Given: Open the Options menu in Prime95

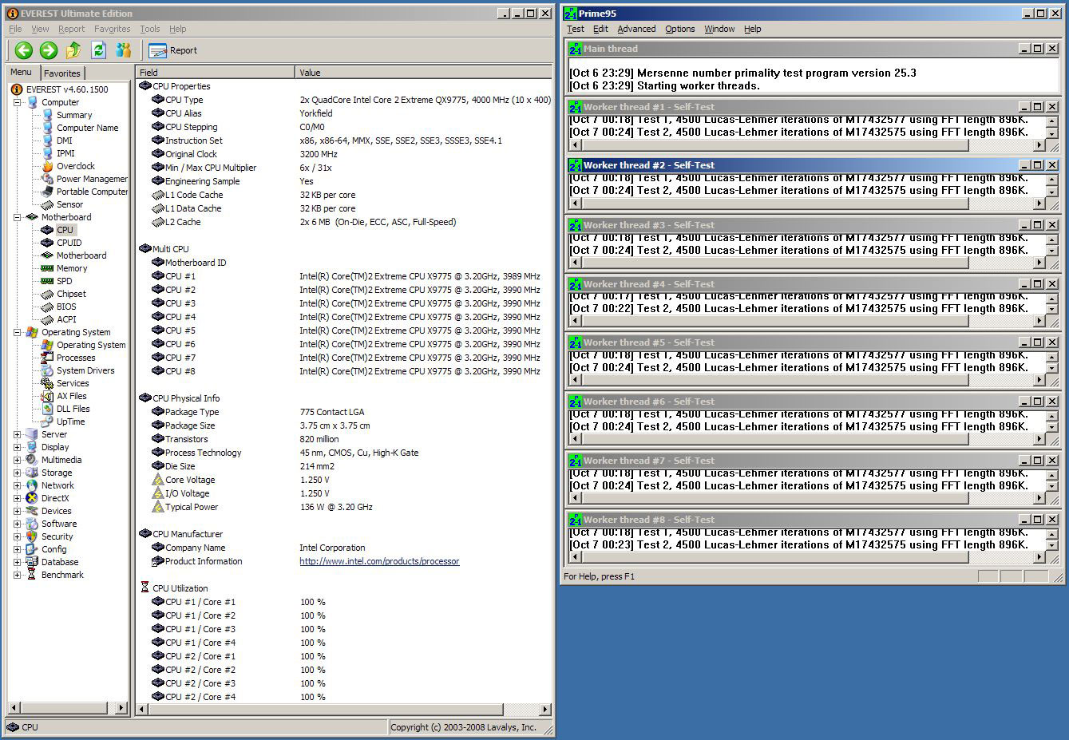Looking at the screenshot, I should [x=680, y=29].
